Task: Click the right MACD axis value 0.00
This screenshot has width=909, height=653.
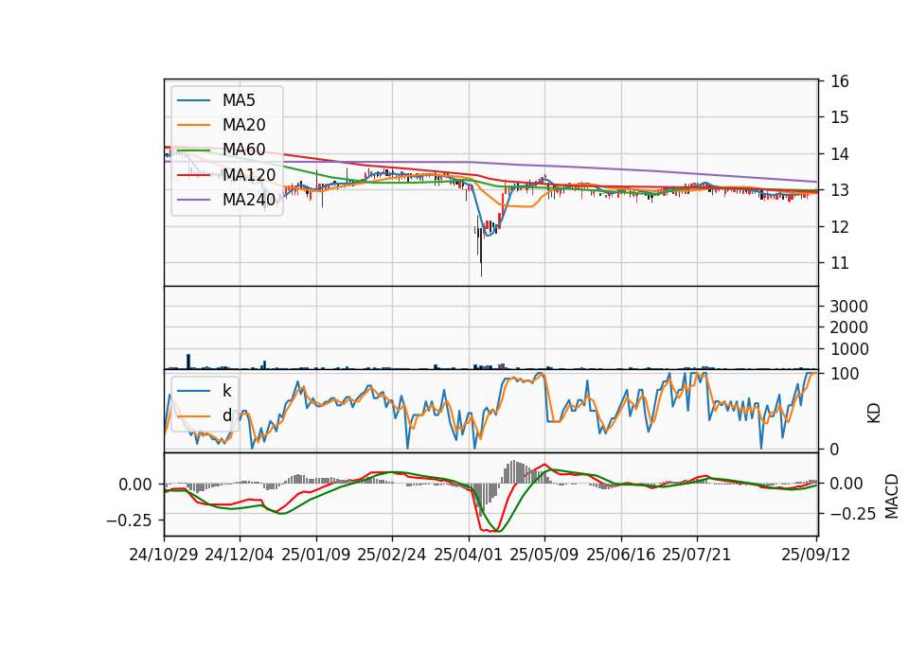Action: (x=847, y=484)
